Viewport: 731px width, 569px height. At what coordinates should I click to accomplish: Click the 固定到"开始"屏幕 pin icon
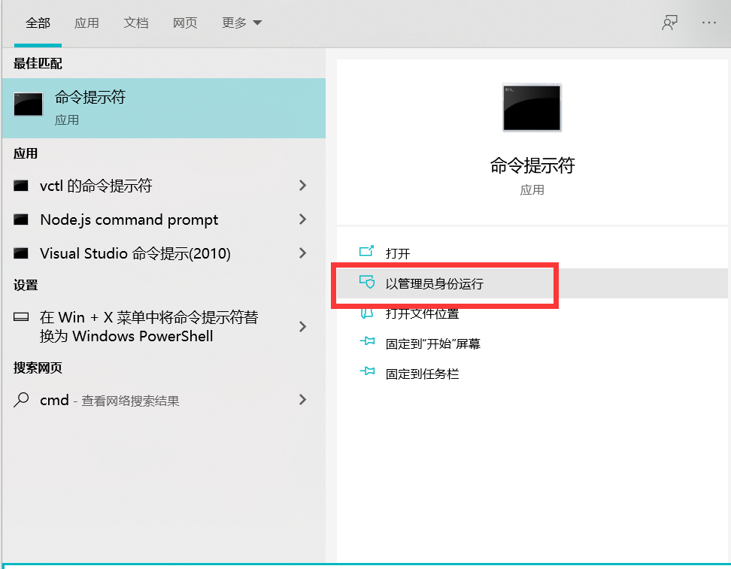pos(368,342)
